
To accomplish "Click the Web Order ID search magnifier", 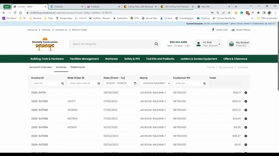I will (x=99, y=84).
